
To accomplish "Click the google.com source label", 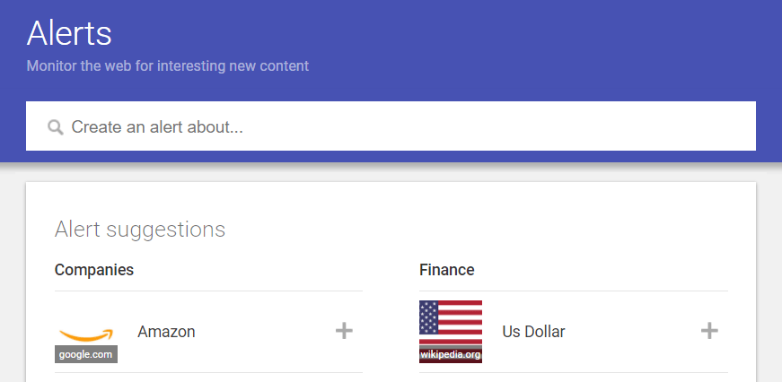I will click(x=86, y=354).
